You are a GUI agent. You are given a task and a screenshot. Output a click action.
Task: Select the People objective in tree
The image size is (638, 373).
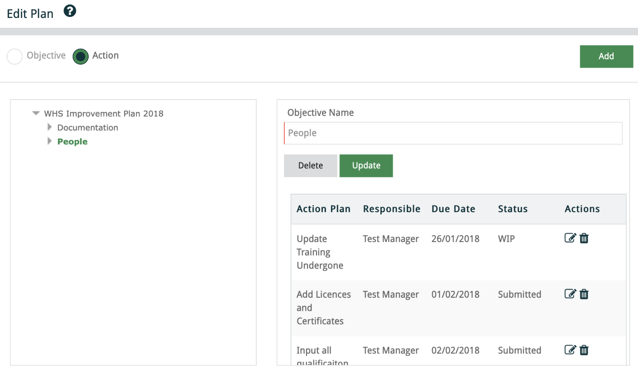click(72, 141)
